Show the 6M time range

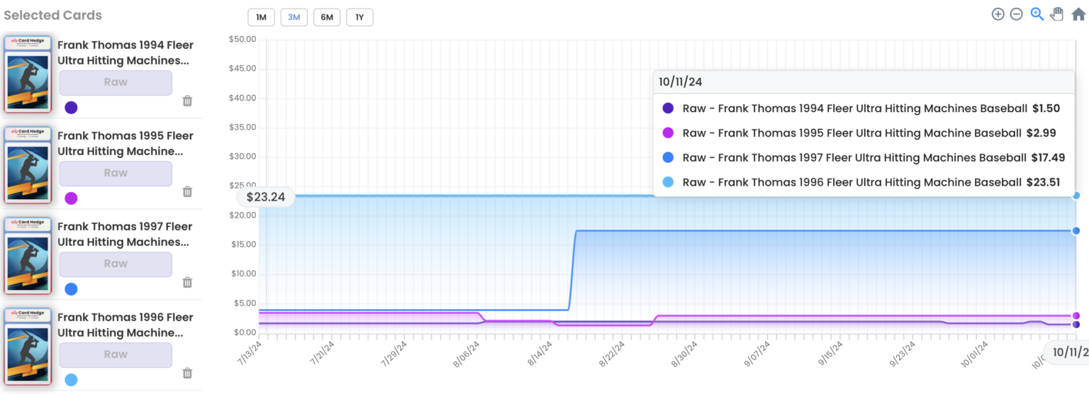[327, 18]
